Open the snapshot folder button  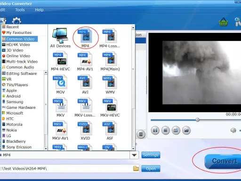[x=186, y=130]
